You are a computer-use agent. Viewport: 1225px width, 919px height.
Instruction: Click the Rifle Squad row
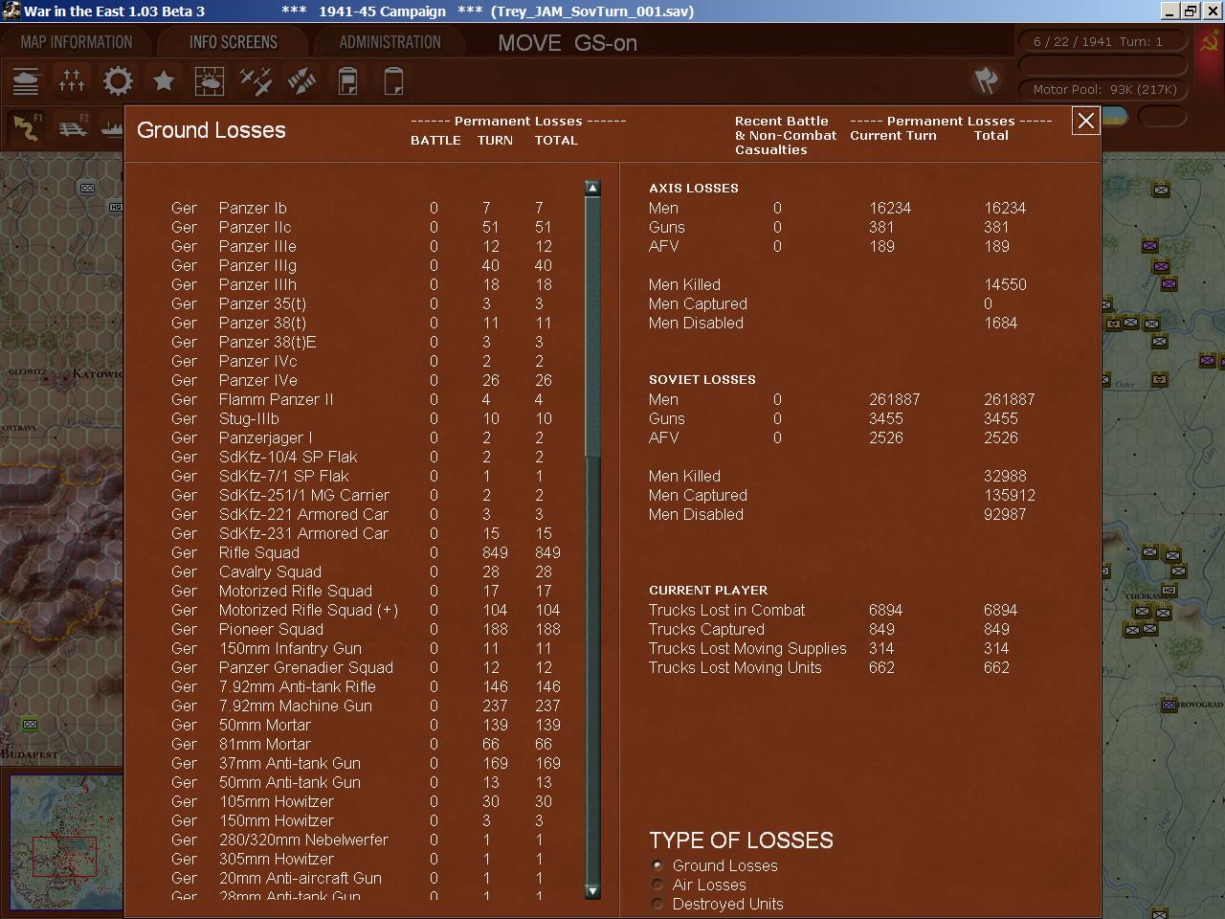(x=366, y=552)
